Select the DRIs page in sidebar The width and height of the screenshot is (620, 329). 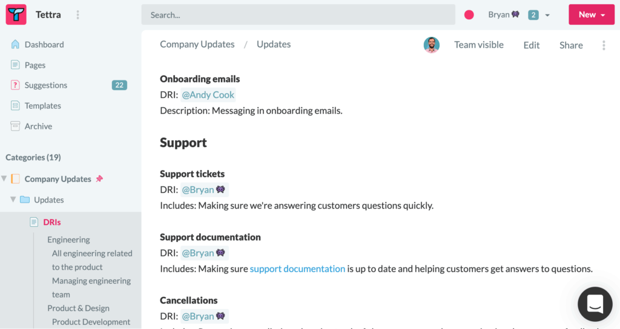[x=52, y=222]
